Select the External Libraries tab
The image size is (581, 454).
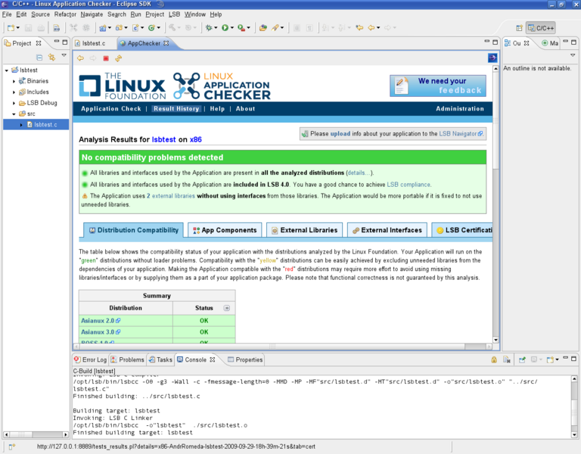coord(304,230)
